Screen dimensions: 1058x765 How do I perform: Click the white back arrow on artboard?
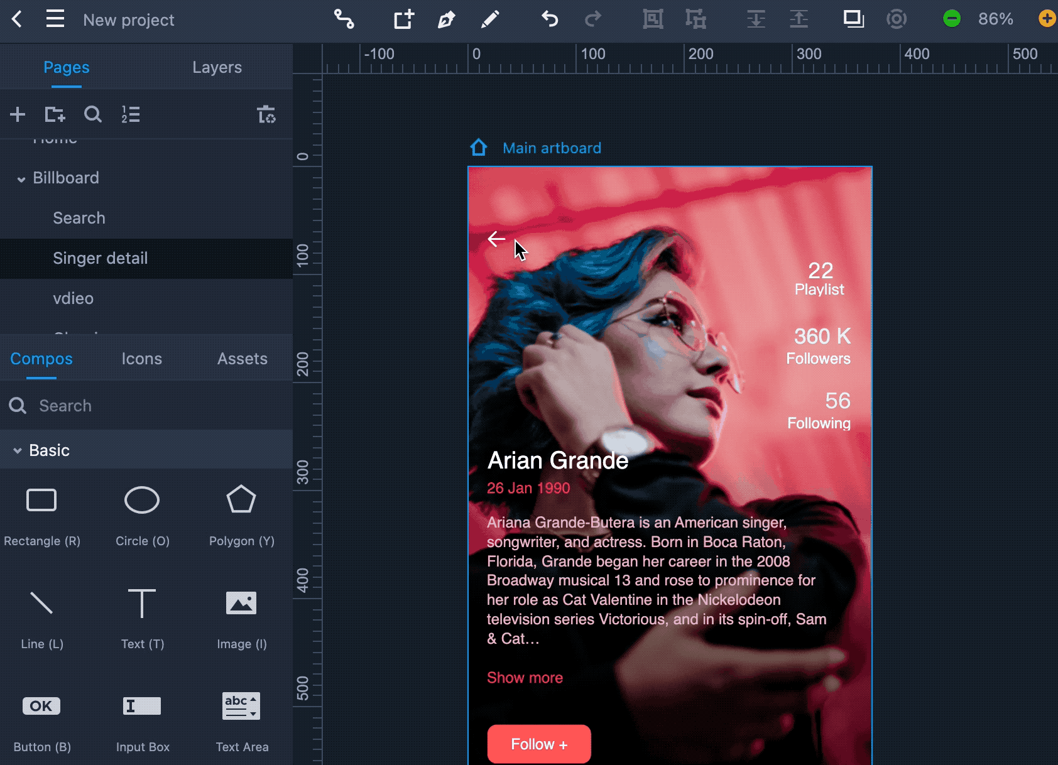(496, 239)
